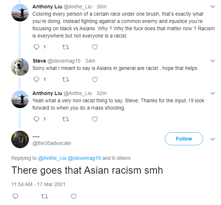
Task: Open @Anthe_Liu link in Replying to line
Action: pyautogui.click(x=52, y=158)
